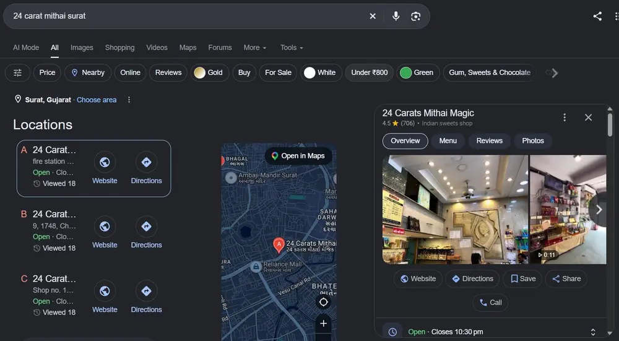Viewport: 619px width, 341px height.
Task: Click the 24 Carats Mithai Magic heading
Action: 428,113
